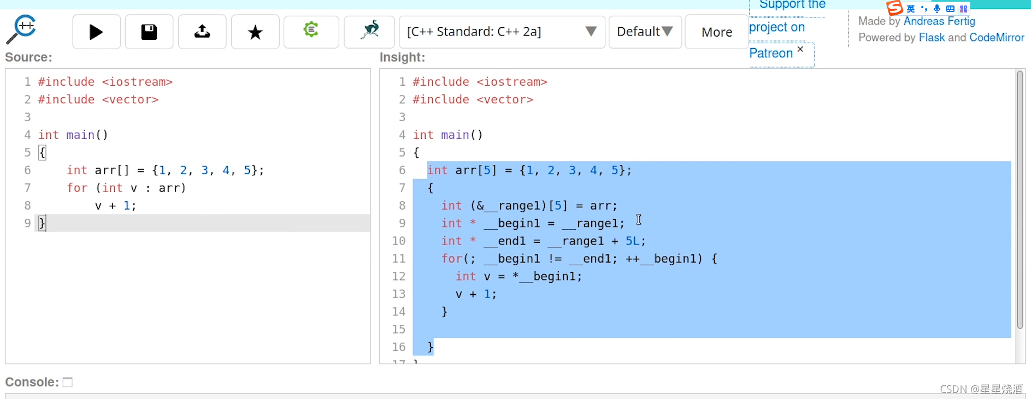
Task: Expand the Default options dropdown
Action: [645, 32]
